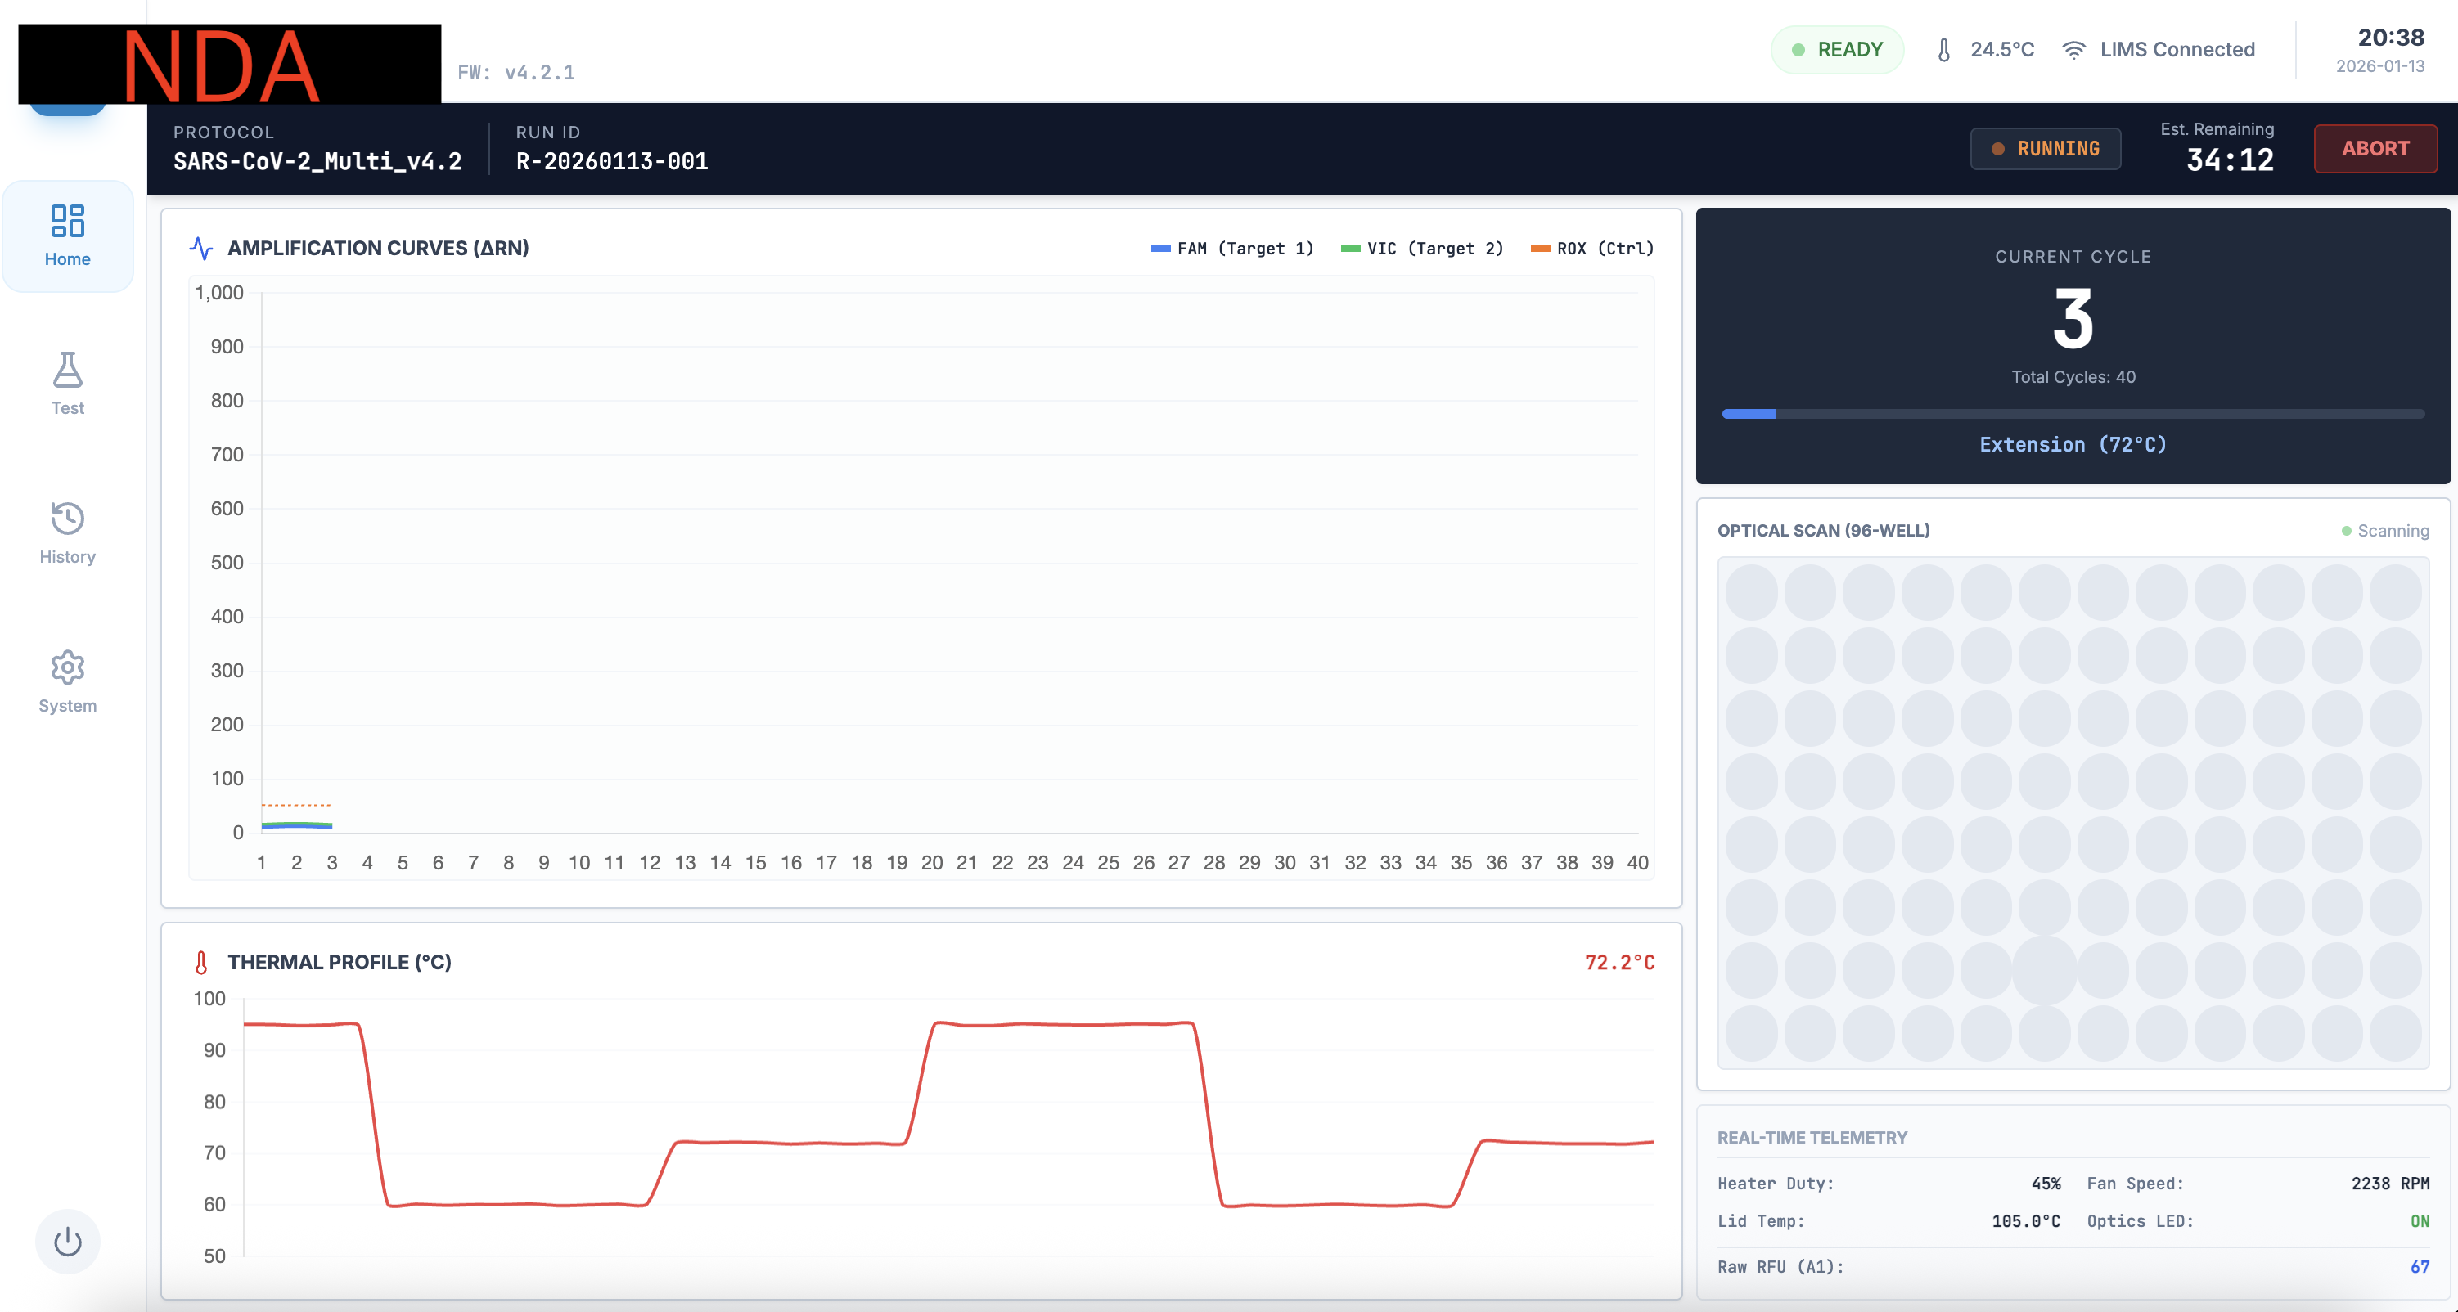Image resolution: width=2458 pixels, height=1312 pixels.
Task: Click the amplification curves waveform icon
Action: point(201,248)
